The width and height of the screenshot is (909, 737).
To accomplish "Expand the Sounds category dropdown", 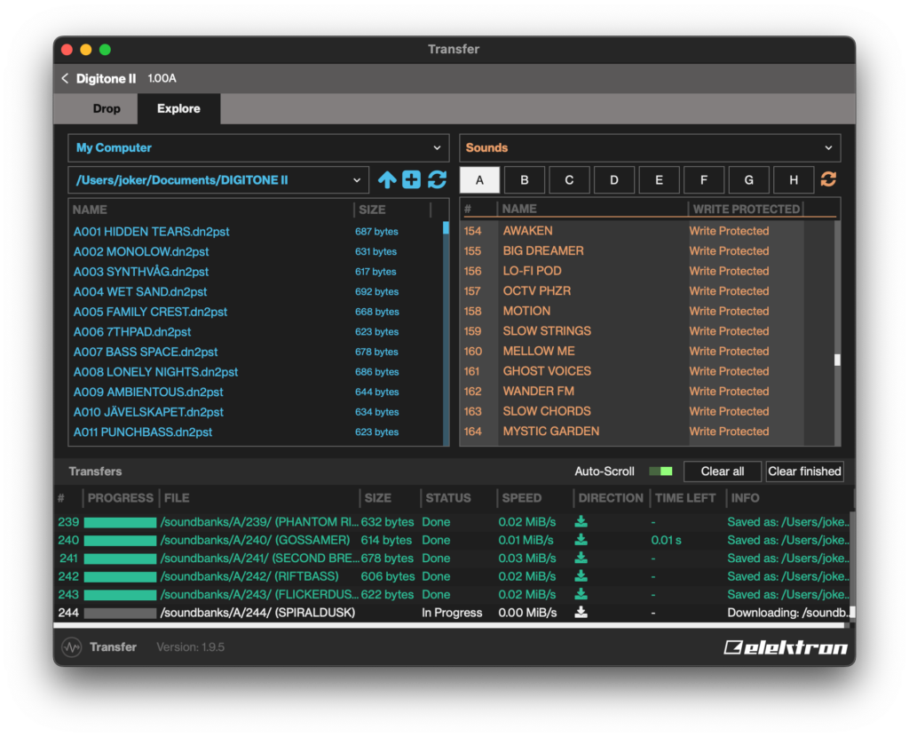I will pos(650,148).
